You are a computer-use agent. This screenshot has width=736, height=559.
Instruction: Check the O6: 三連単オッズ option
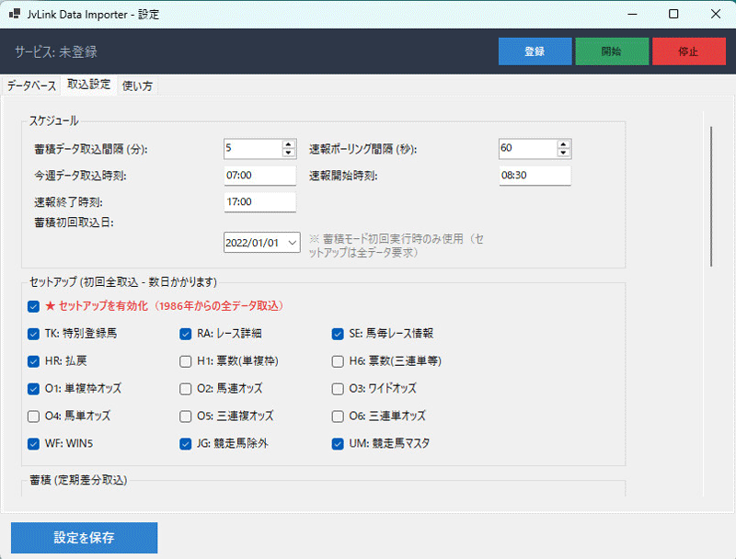pyautogui.click(x=338, y=416)
